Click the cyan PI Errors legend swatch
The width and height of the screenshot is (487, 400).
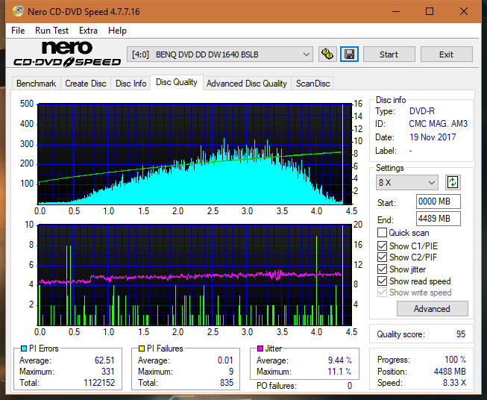[24, 349]
